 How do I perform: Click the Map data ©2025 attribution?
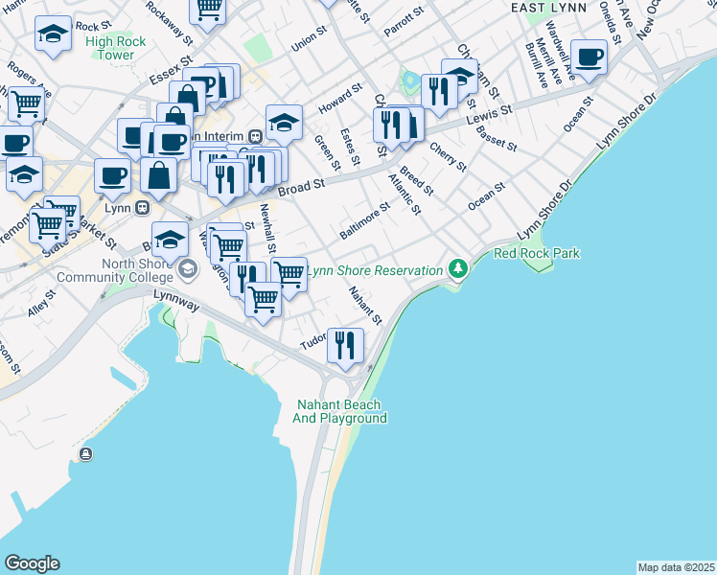coord(676,567)
